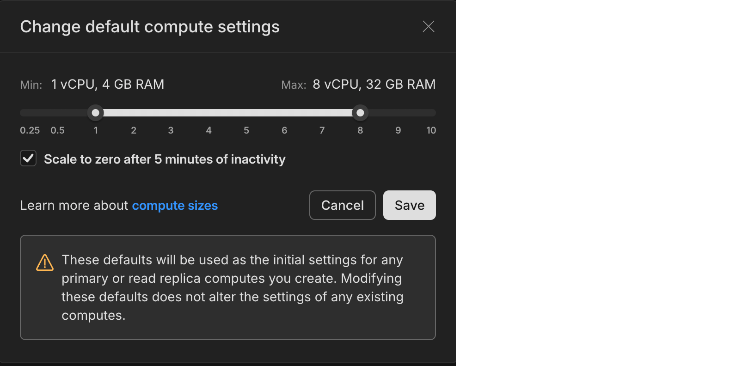Click the Save button
Screen dimensions: 736x366
coord(409,205)
